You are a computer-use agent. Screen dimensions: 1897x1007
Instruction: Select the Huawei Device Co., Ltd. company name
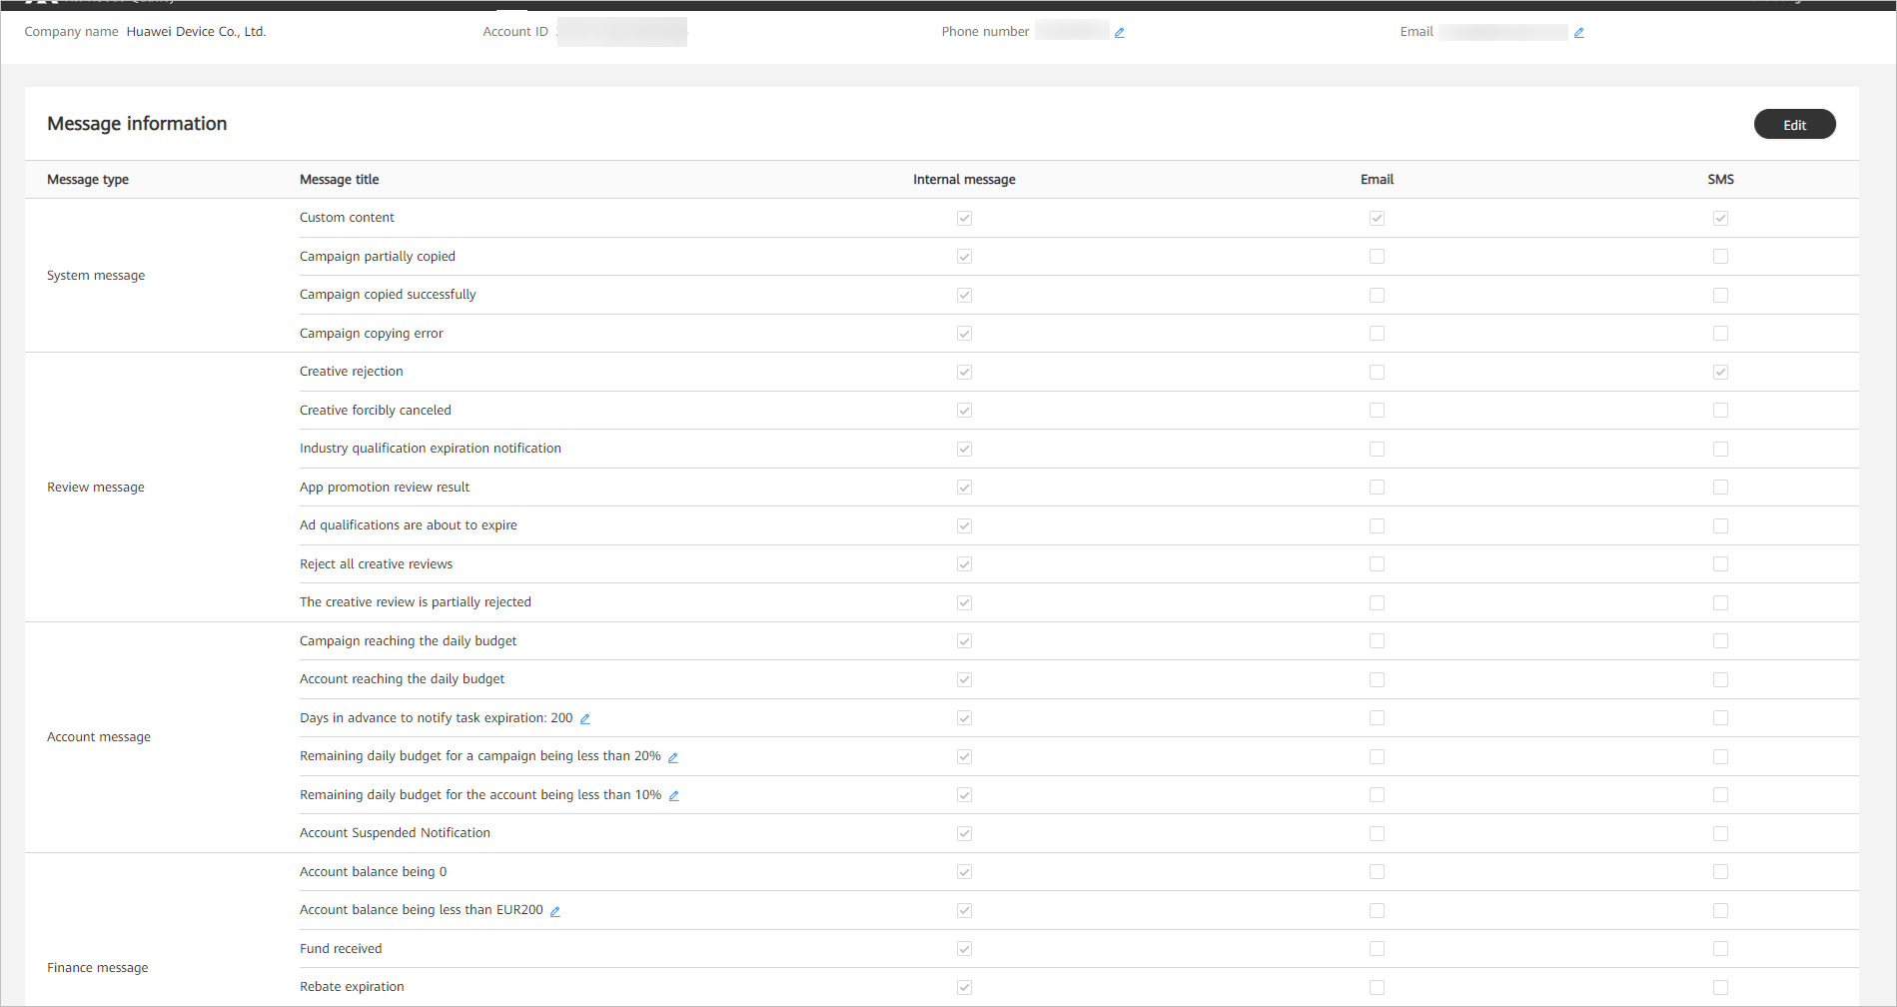[x=196, y=31]
